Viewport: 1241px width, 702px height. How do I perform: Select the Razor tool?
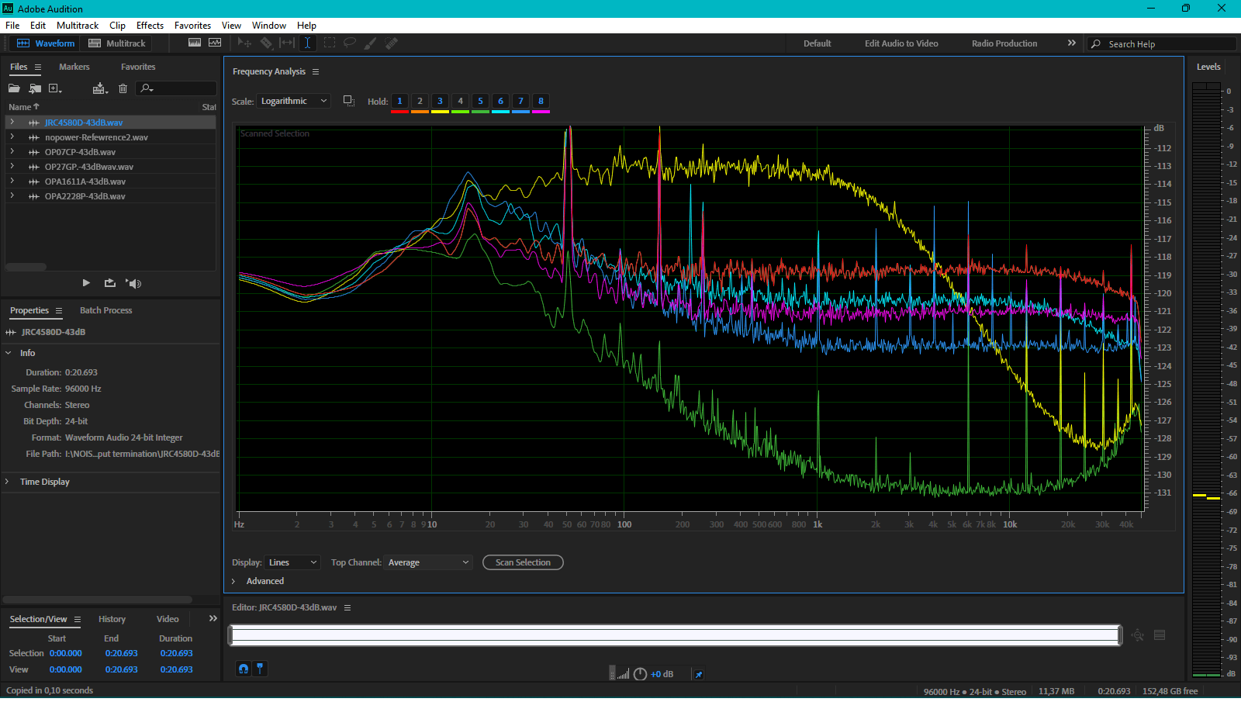pyautogui.click(x=266, y=43)
